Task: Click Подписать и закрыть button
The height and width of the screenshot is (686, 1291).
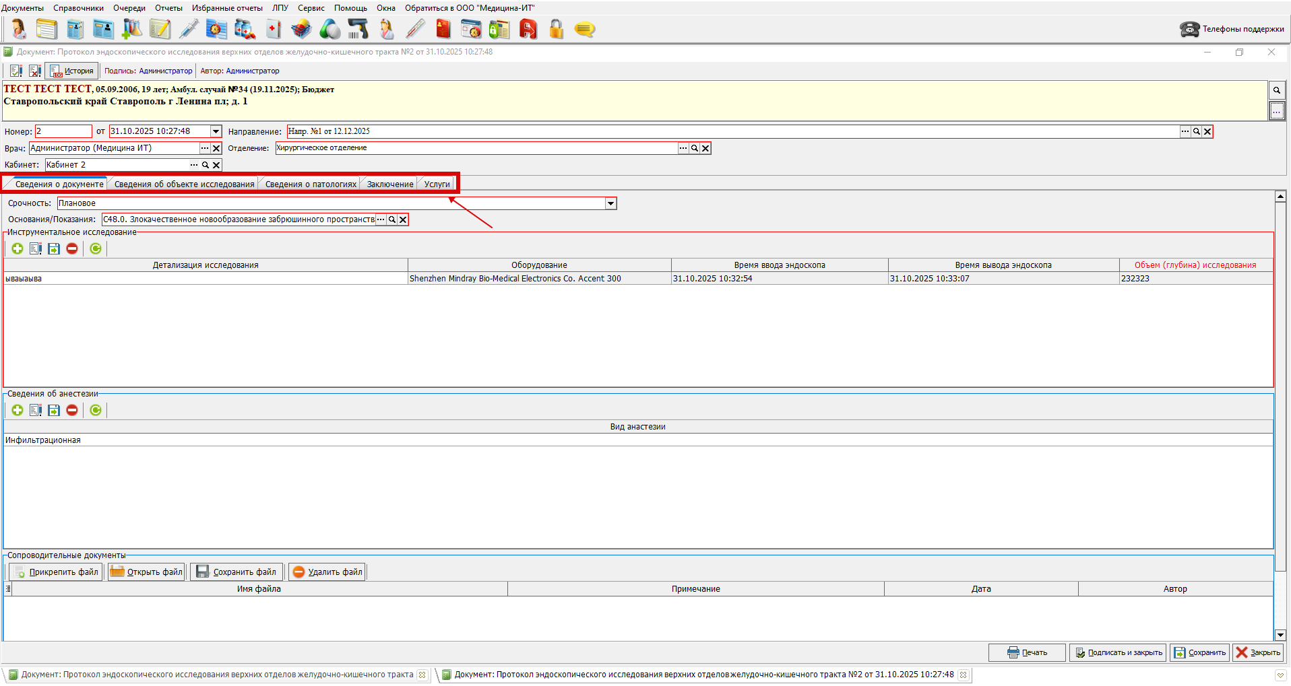Action: 1118,652
